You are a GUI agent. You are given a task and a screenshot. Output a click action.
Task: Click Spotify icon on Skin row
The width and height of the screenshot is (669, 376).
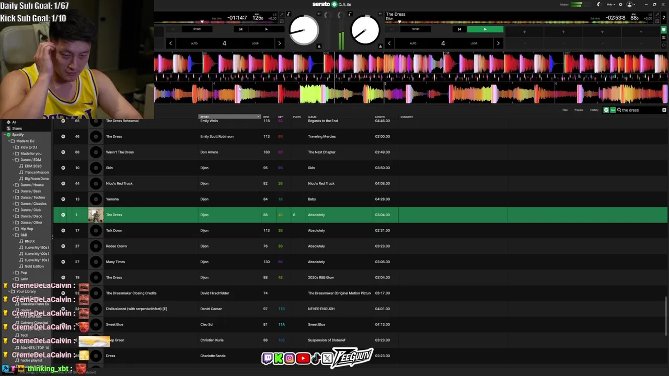pos(63,168)
